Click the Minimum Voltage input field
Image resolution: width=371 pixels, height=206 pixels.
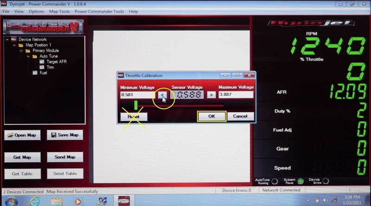pyautogui.click(x=137, y=94)
